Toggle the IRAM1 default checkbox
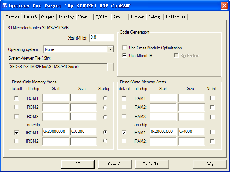The height and width of the screenshot is (172, 230). point(124,132)
